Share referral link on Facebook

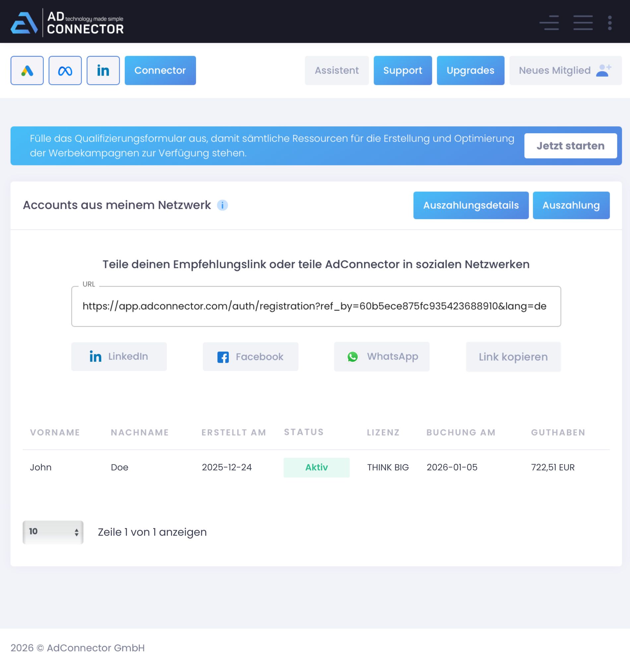(x=250, y=356)
